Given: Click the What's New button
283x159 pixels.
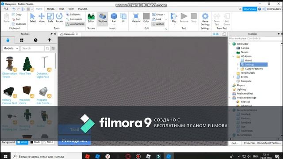Looking at the screenshot, I should pos(250,9).
